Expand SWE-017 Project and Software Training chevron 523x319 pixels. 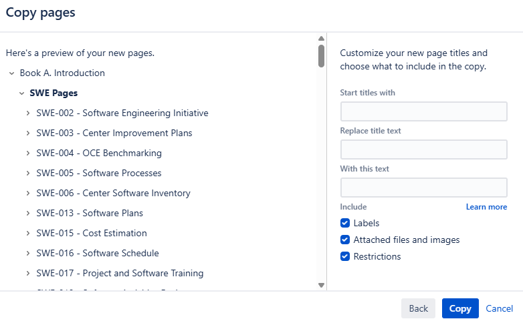[27, 274]
